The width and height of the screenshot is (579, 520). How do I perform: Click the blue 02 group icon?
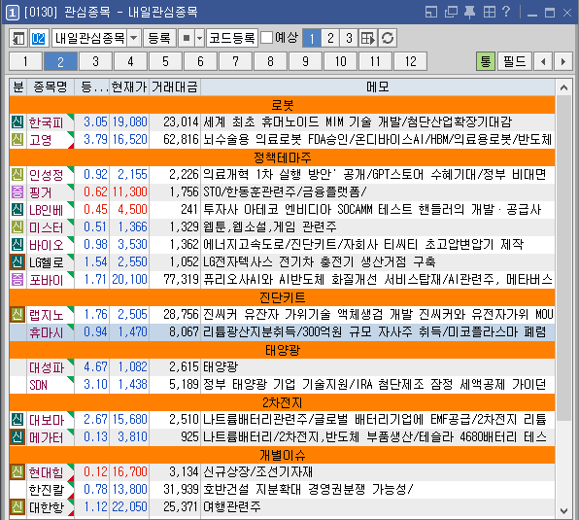[39, 38]
